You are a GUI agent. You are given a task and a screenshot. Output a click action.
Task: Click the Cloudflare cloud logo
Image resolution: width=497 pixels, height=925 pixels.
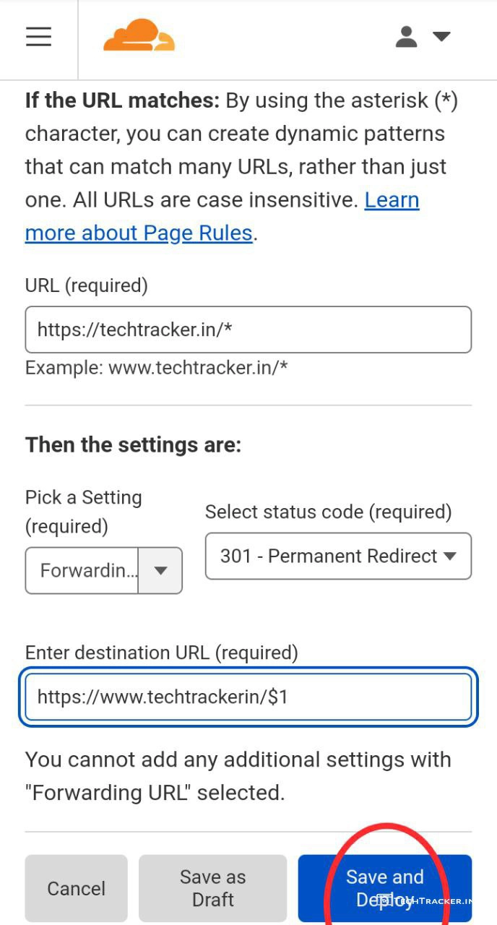coord(139,35)
